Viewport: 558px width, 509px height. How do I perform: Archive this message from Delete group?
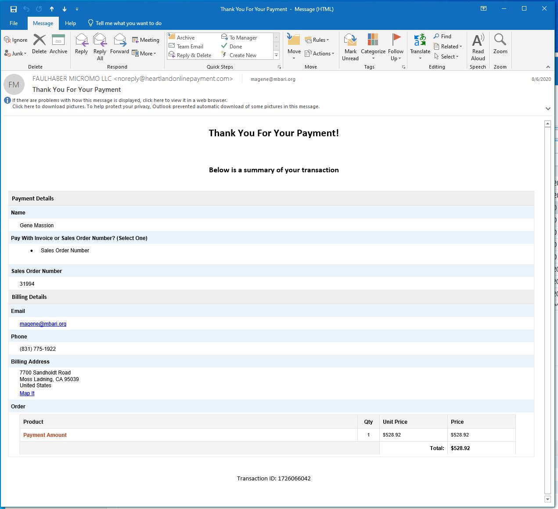coord(58,44)
